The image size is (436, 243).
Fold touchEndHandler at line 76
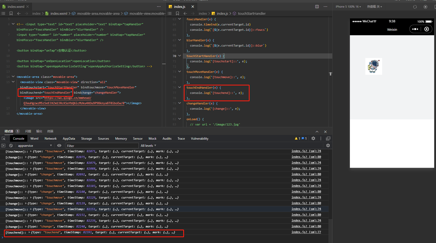coord(180,87)
